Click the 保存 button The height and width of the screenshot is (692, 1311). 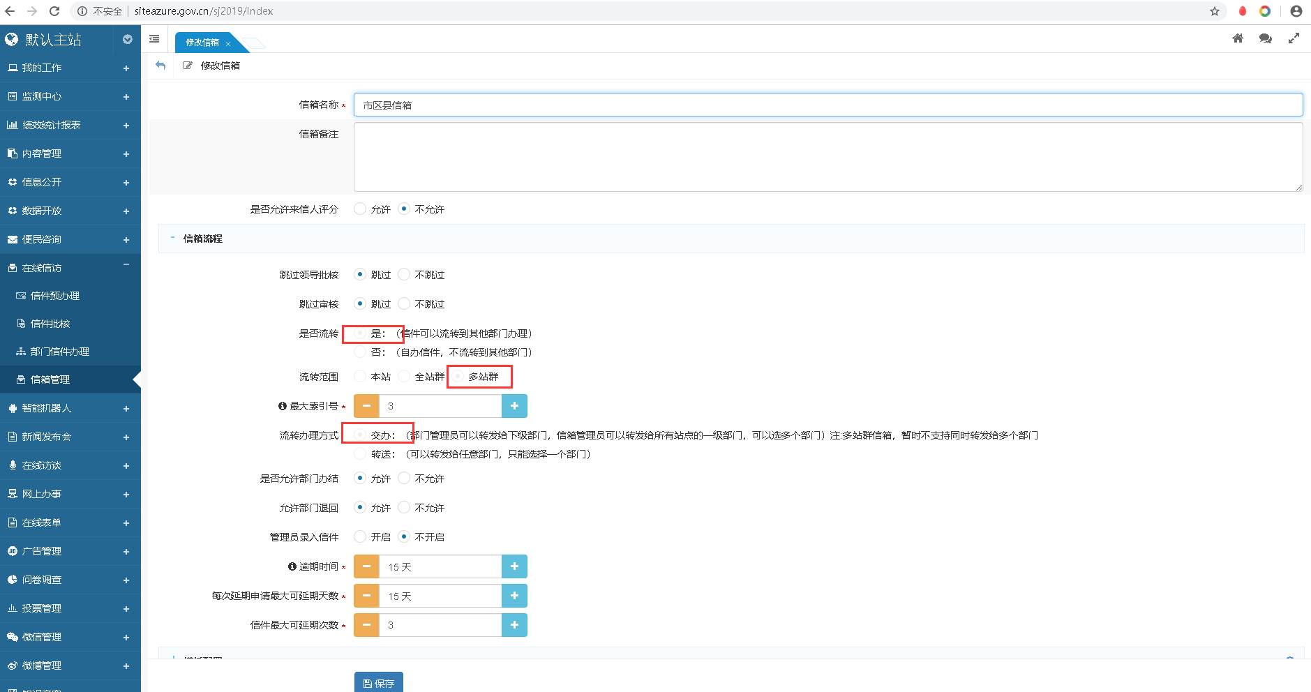[x=379, y=683]
